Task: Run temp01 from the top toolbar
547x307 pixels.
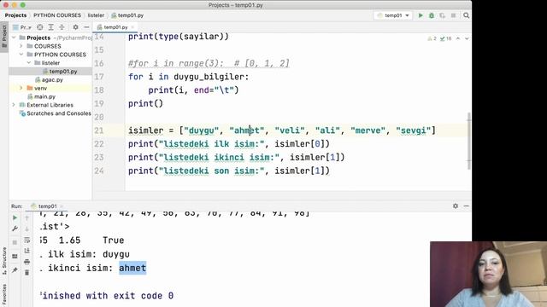Action: click(421, 15)
